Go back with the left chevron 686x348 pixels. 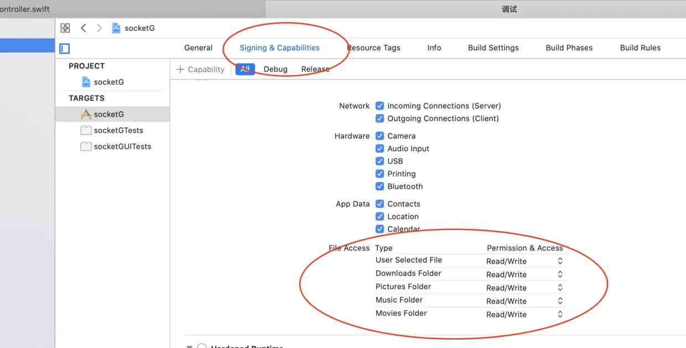click(x=84, y=28)
